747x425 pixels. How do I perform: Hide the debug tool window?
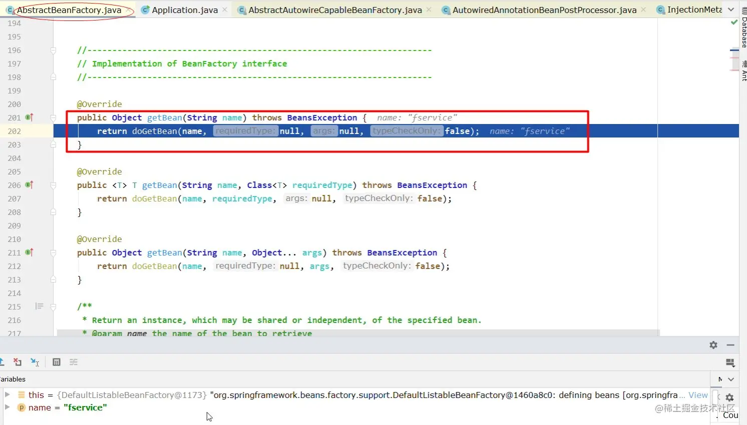[x=730, y=345]
